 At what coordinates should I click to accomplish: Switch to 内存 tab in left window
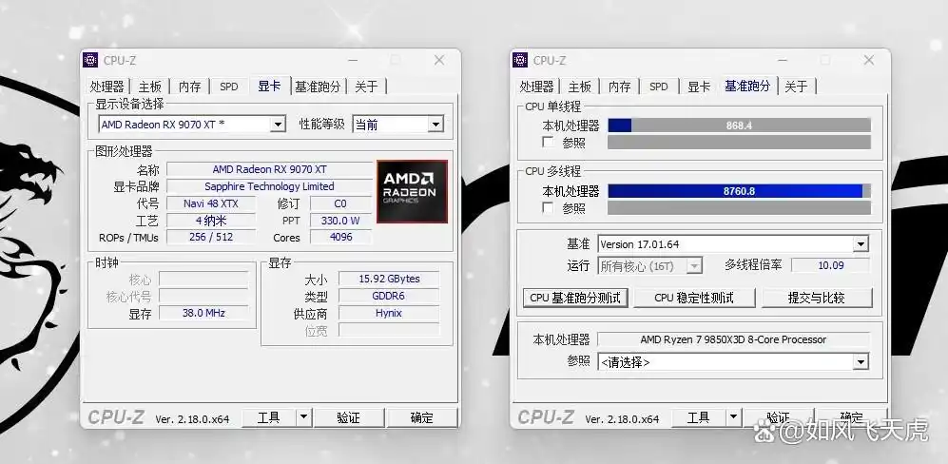click(190, 87)
